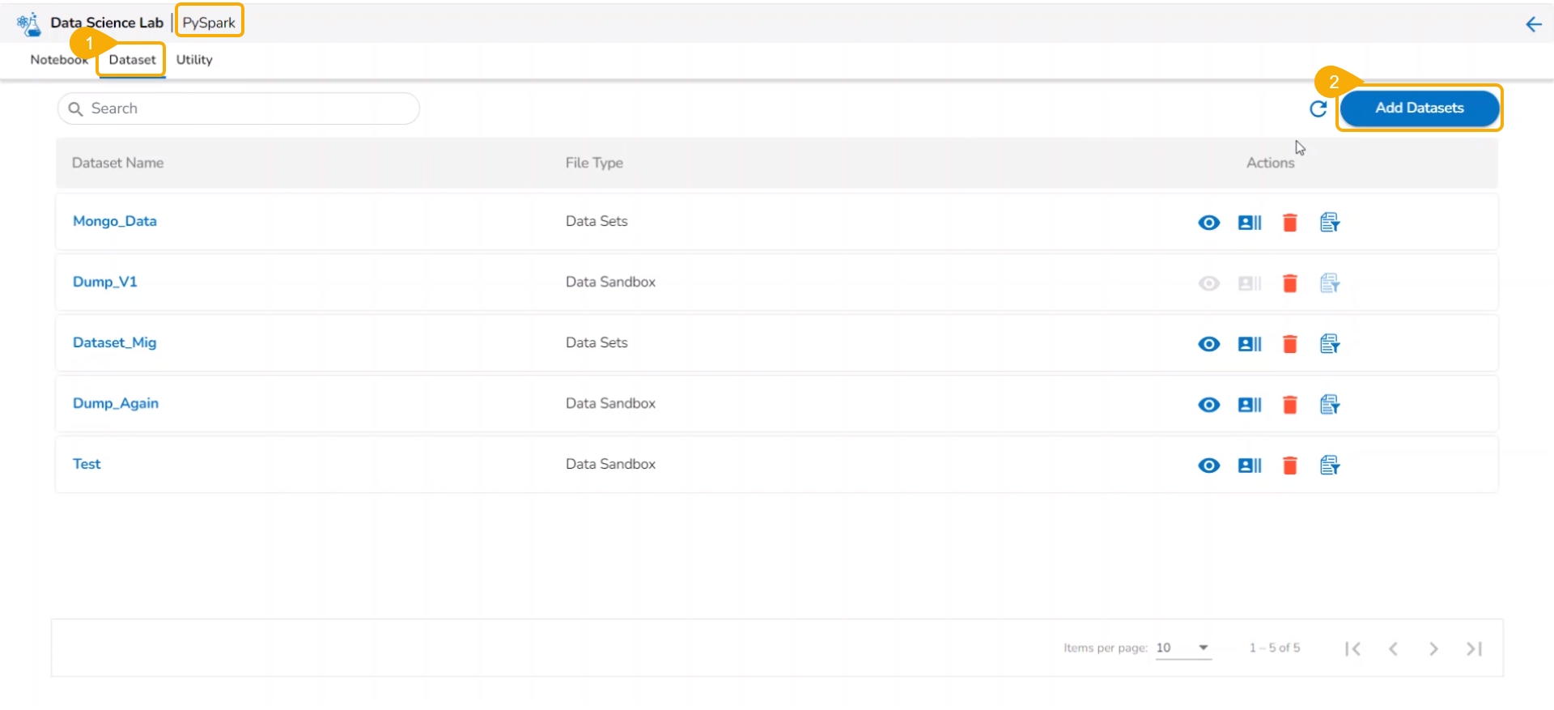Image resolution: width=1554 pixels, height=710 pixels.
Task: Preview the Dataset_Mig dataset
Action: (1208, 344)
